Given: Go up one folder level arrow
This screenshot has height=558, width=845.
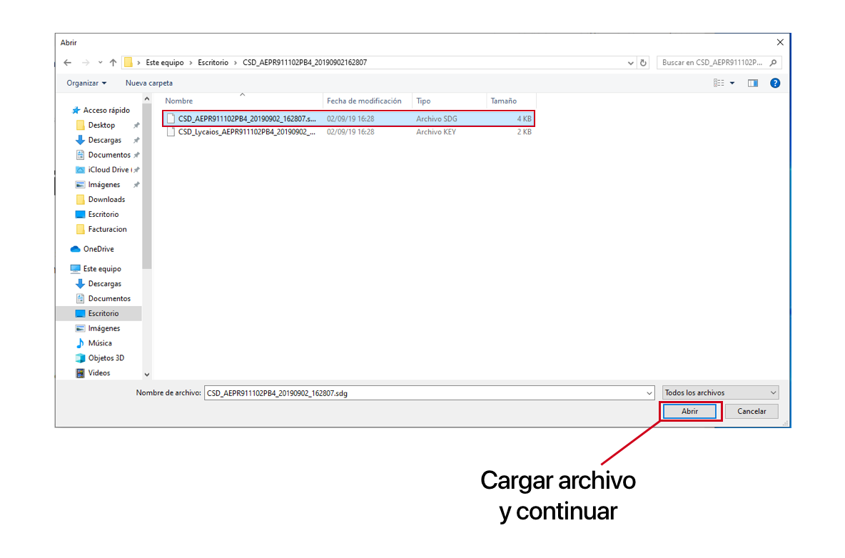Looking at the screenshot, I should tap(113, 63).
